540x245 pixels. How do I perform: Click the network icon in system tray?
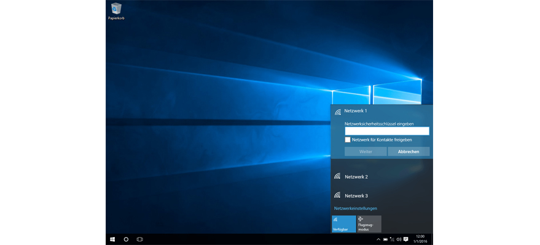pyautogui.click(x=392, y=239)
